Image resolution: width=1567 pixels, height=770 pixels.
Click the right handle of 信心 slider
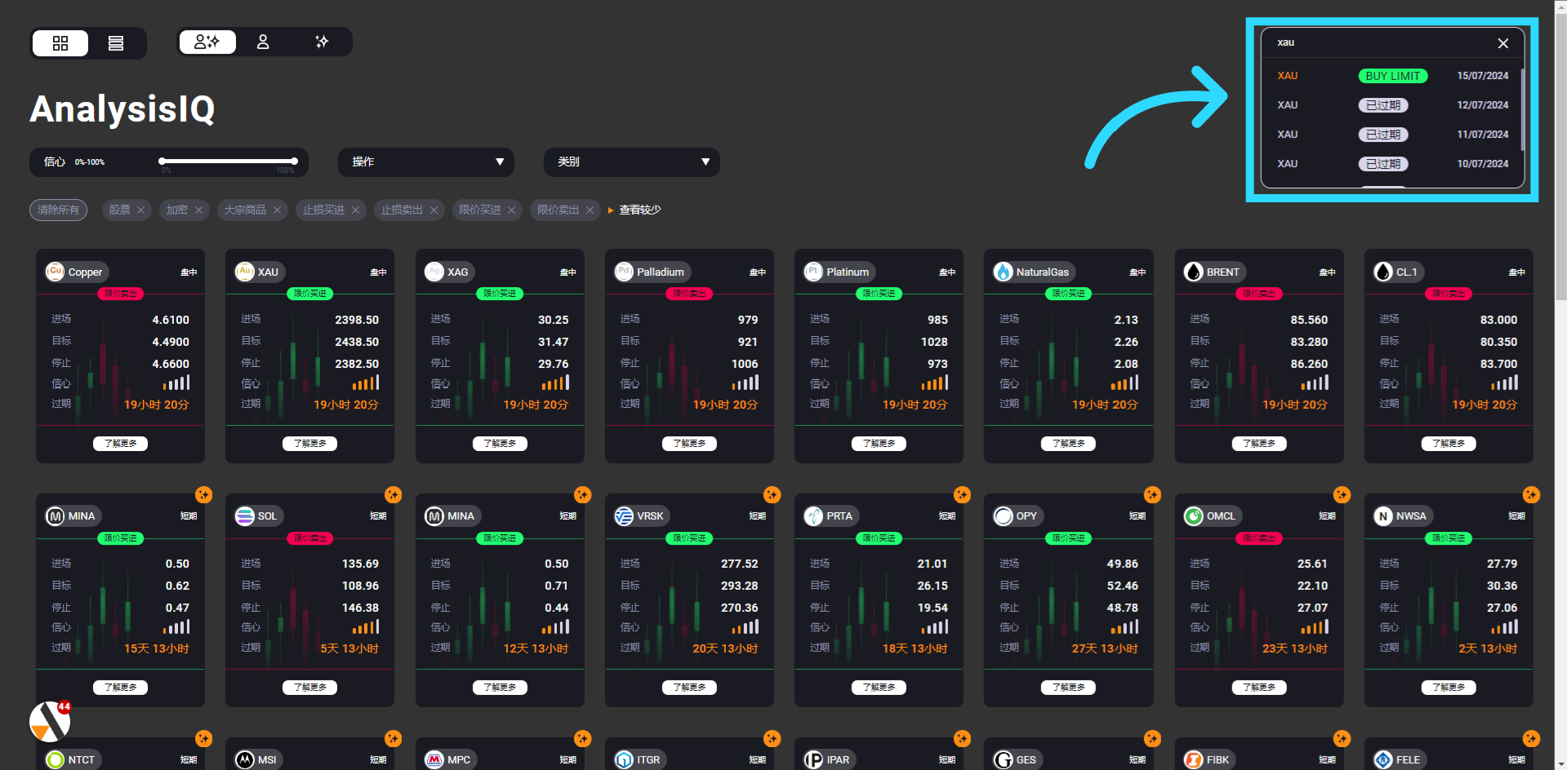(x=294, y=162)
